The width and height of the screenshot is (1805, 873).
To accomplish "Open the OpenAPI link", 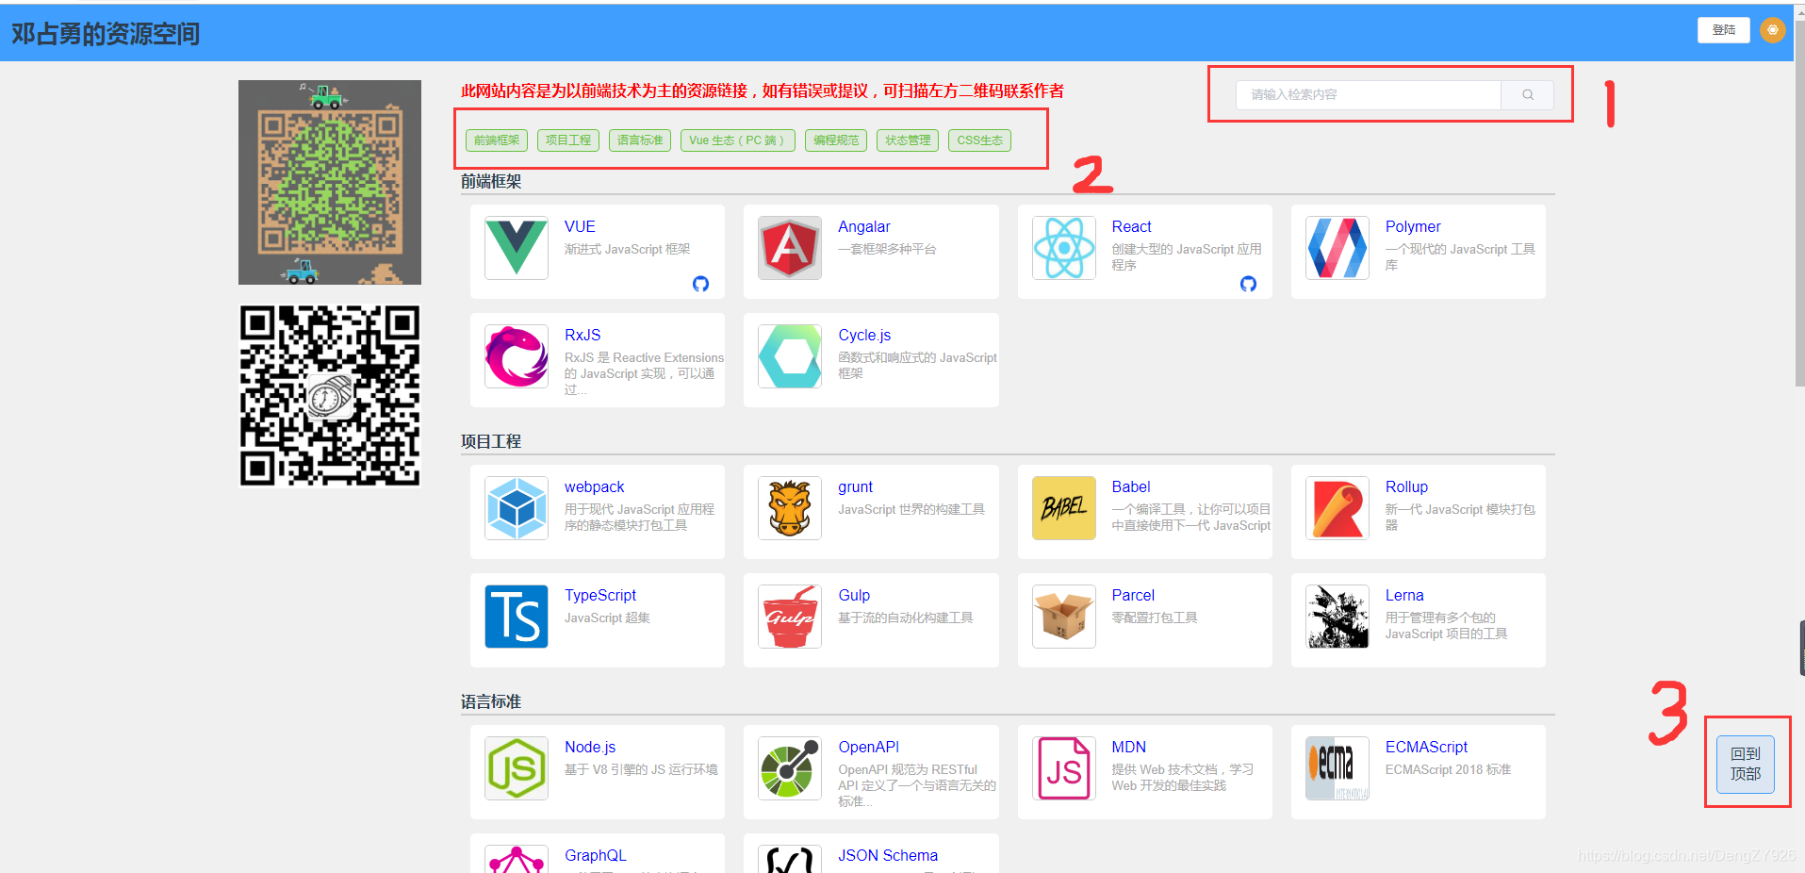I will pyautogui.click(x=868, y=747).
